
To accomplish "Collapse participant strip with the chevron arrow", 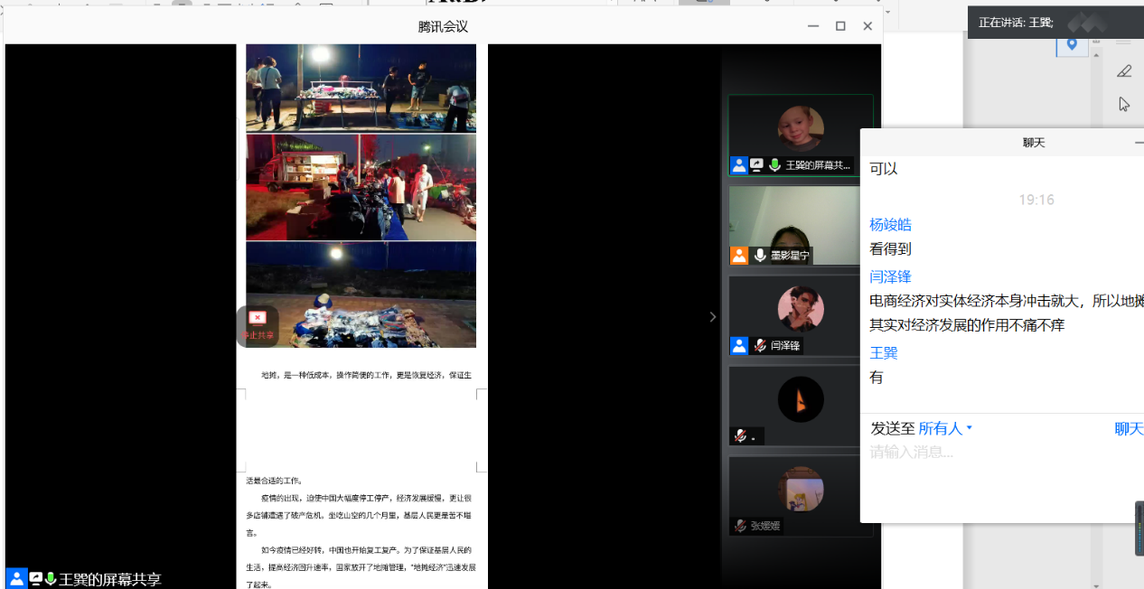I will tap(712, 317).
